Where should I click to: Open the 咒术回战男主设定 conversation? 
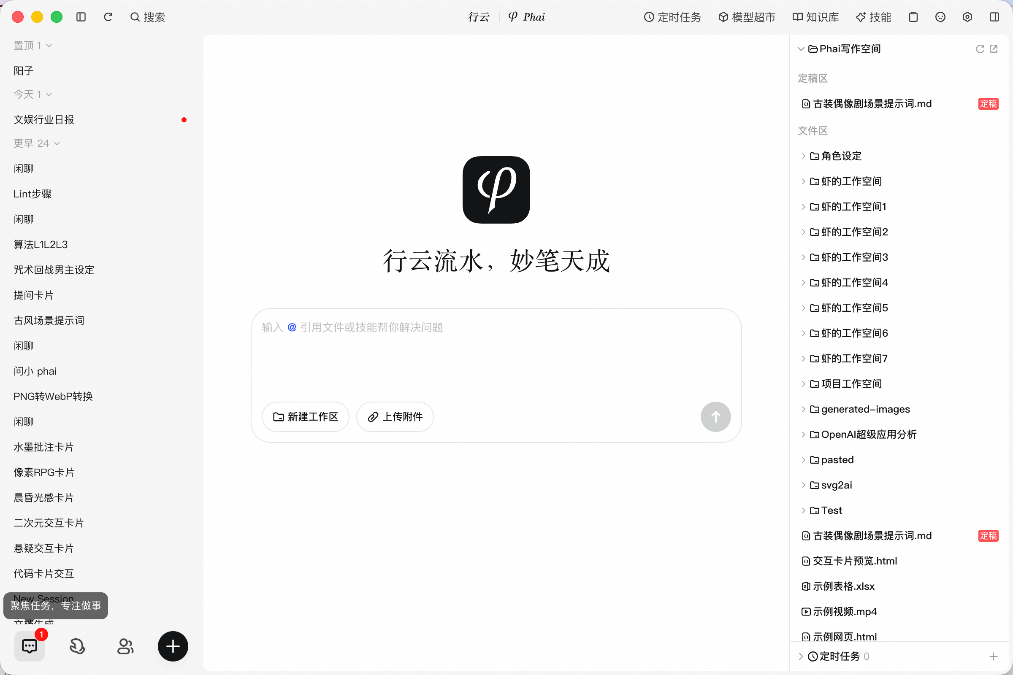coord(102,270)
